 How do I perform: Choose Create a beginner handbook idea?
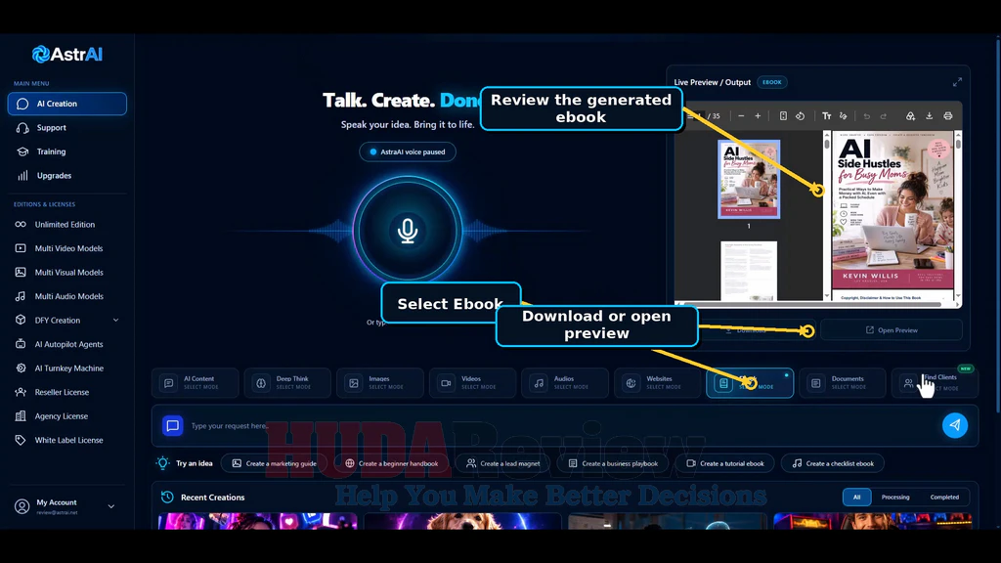point(391,463)
